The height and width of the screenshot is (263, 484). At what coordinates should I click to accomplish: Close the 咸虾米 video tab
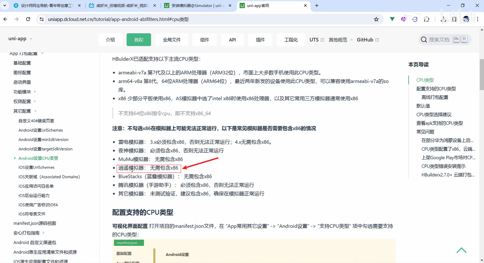154,6
